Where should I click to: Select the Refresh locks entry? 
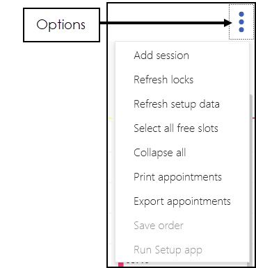[163, 80]
